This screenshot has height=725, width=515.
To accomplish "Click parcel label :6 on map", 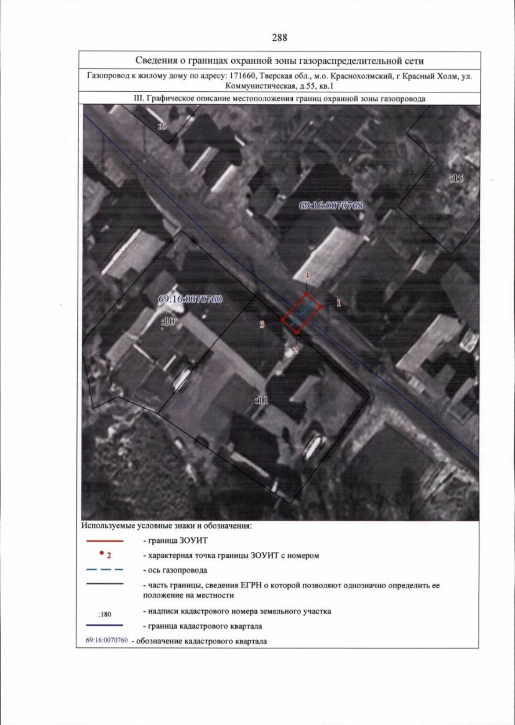I will [161, 126].
